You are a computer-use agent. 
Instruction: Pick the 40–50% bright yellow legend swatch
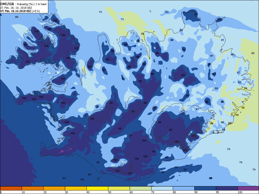(x=97, y=188)
